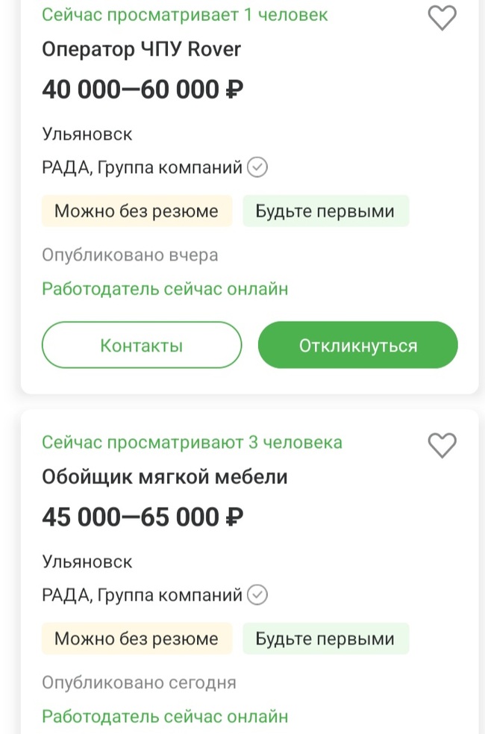485x734 pixels.
Task: Favorite the Оператор ЧПУ Rover vacancy heart
Action: [442, 18]
